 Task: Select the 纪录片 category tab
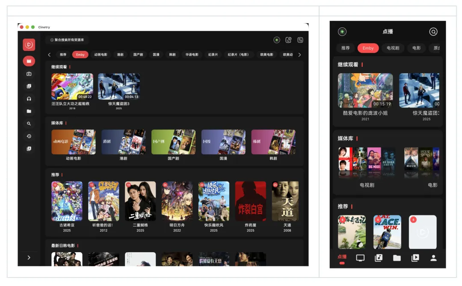[213, 54]
